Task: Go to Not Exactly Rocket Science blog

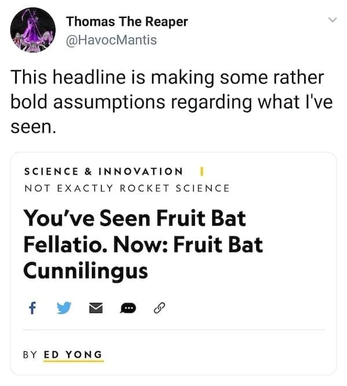Action: [127, 188]
